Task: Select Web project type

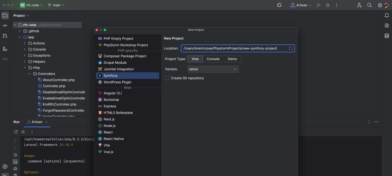Action: (x=195, y=59)
